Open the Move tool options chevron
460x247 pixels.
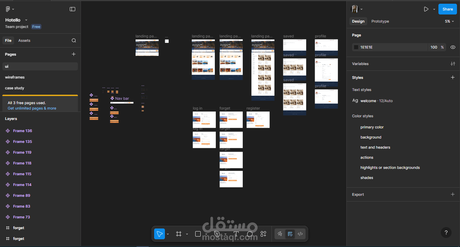168,234
